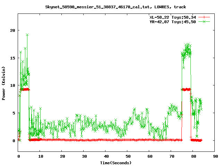This screenshot has width=222, height=166.
Task: Click the x-axis tick label '60'
Action: coord(150,156)
